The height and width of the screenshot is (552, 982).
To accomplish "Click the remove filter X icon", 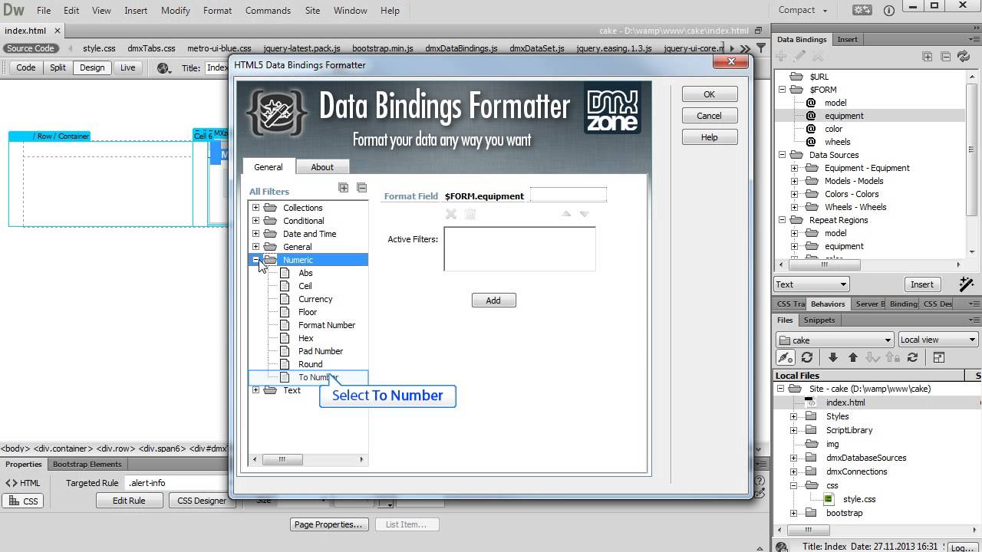I will click(x=451, y=215).
